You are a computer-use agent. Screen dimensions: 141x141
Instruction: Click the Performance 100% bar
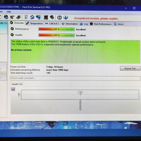(x=56, y=29)
